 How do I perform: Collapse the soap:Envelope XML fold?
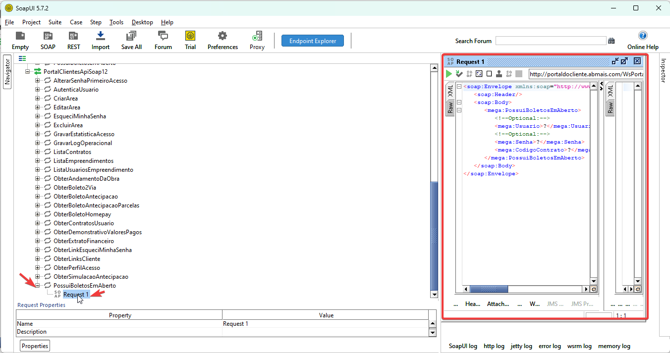pos(459,87)
